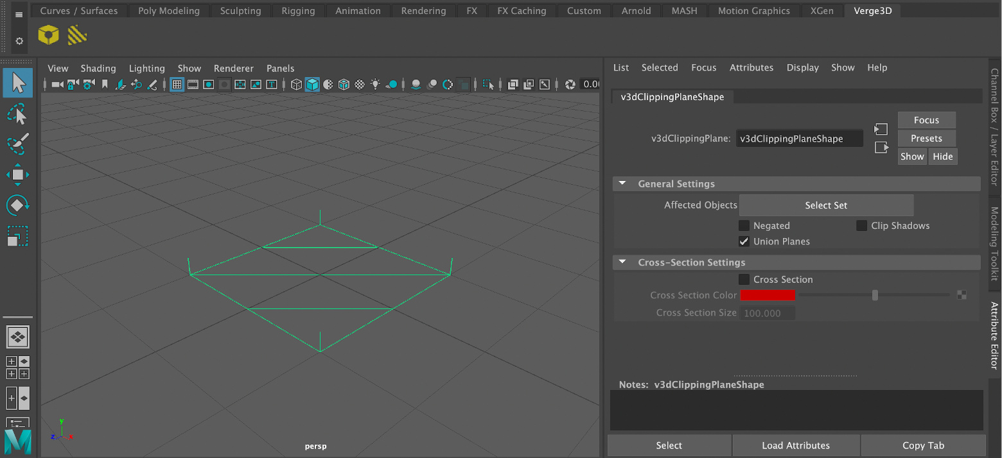Click the red Cross Section Color swatch

coord(768,295)
